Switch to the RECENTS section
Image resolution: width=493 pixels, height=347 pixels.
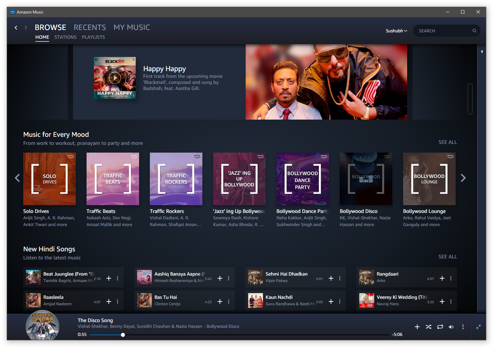coord(90,27)
